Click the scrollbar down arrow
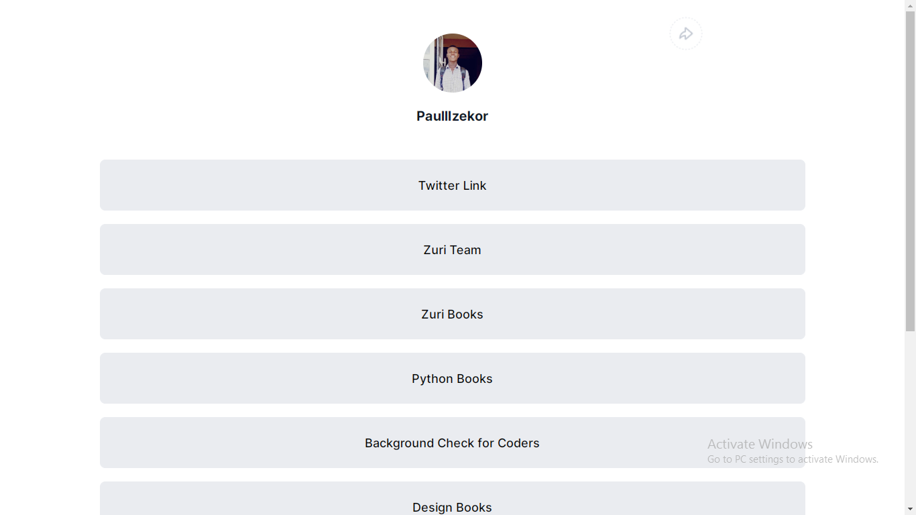Viewport: 916px width, 515px height. click(910, 509)
